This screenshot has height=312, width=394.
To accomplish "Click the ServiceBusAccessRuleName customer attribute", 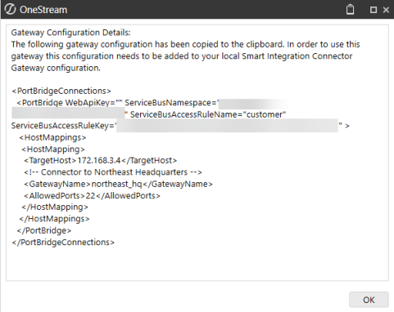I will 208,114.
